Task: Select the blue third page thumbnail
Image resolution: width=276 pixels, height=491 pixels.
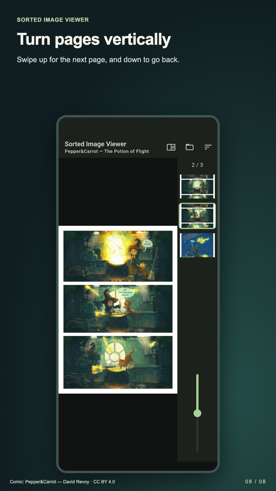Action: 197,245
